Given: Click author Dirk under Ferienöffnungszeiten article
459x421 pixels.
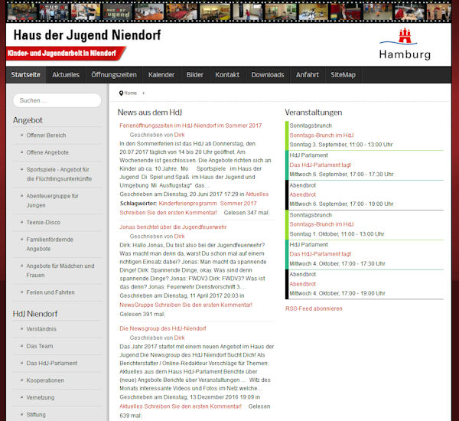Looking at the screenshot, I should pyautogui.click(x=180, y=135).
